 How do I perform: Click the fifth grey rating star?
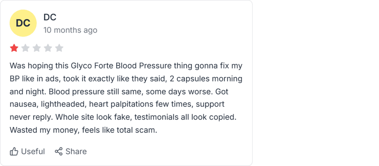[59, 48]
